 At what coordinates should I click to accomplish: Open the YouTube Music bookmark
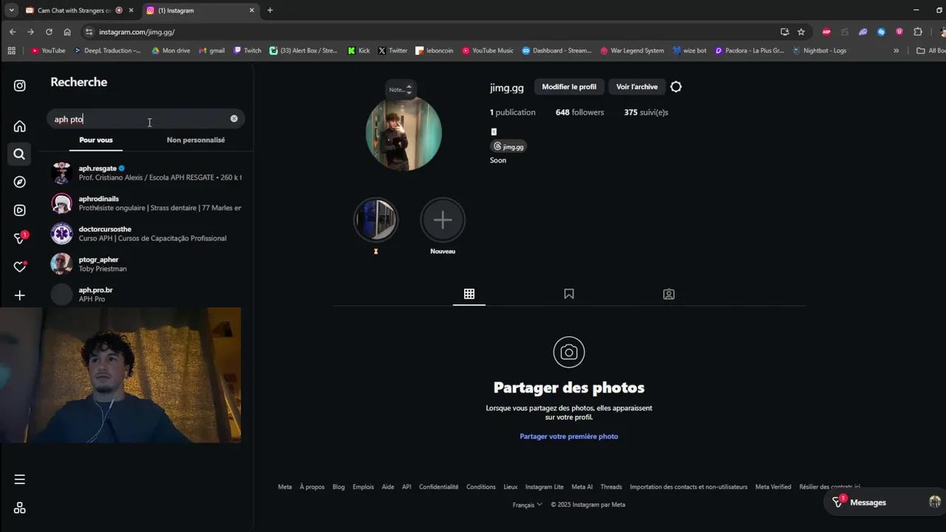coord(488,51)
